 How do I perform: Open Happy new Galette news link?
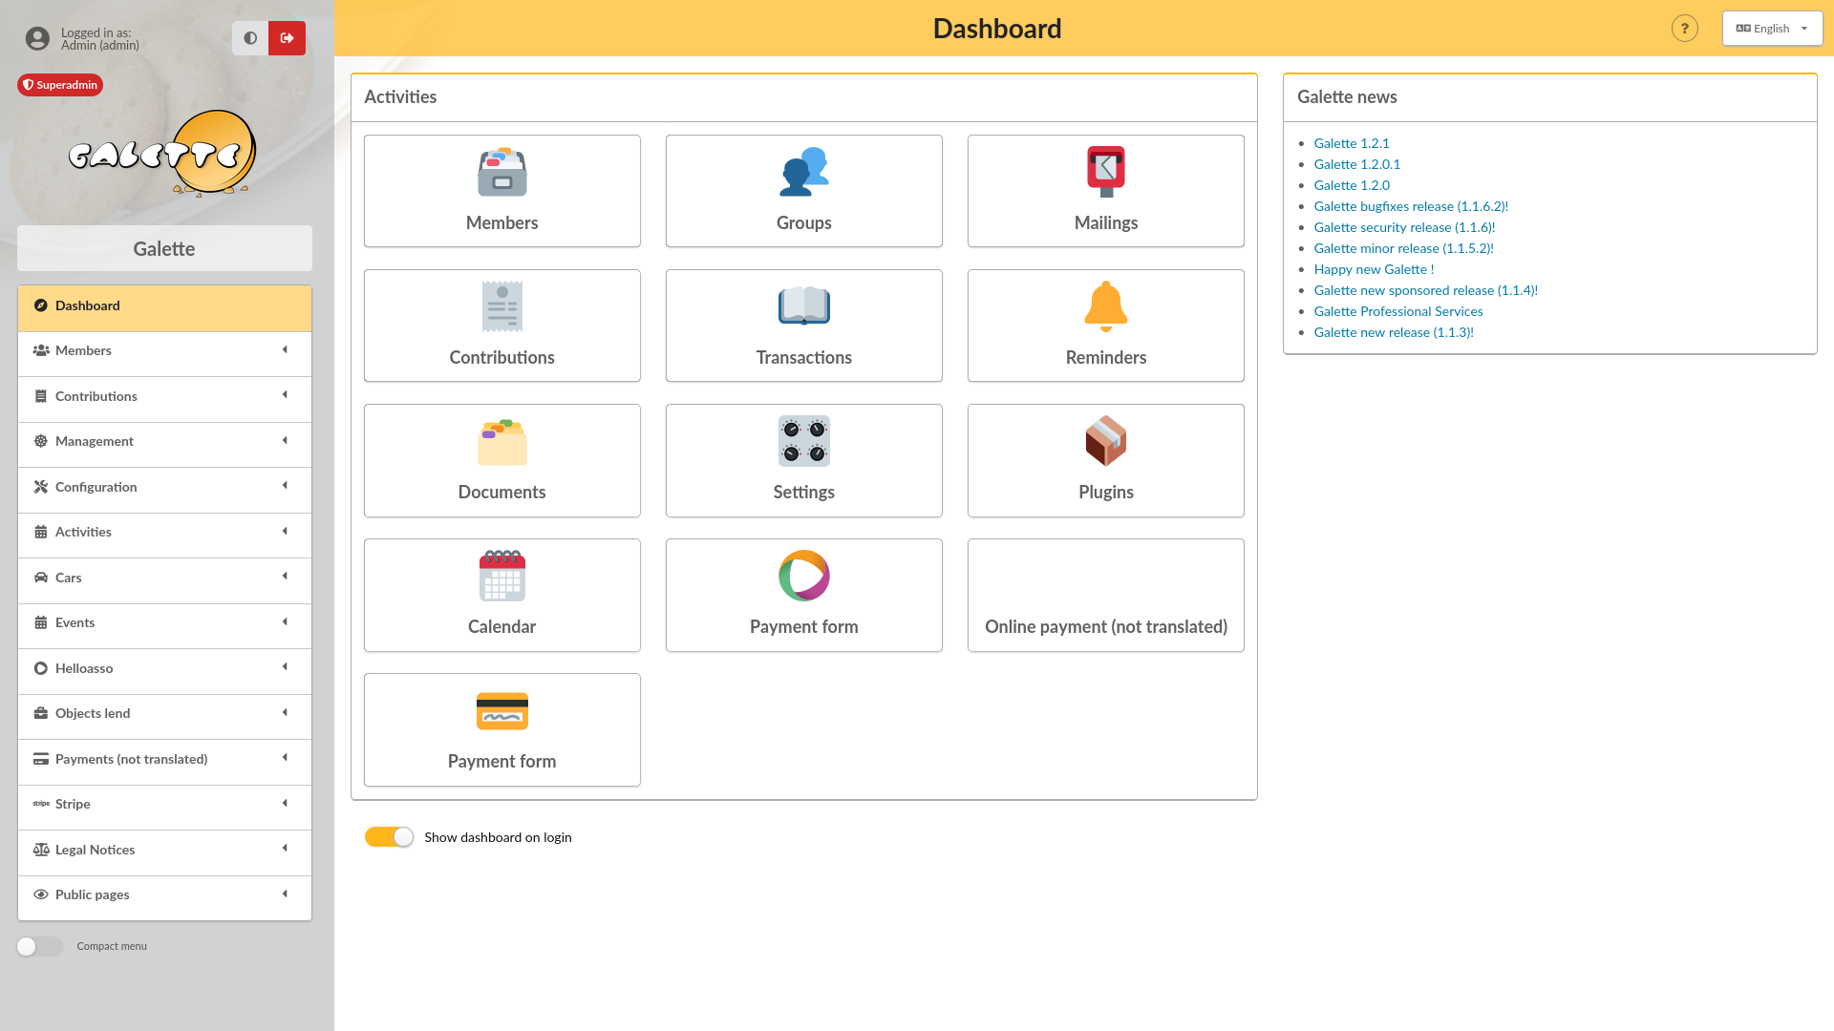pyautogui.click(x=1374, y=269)
